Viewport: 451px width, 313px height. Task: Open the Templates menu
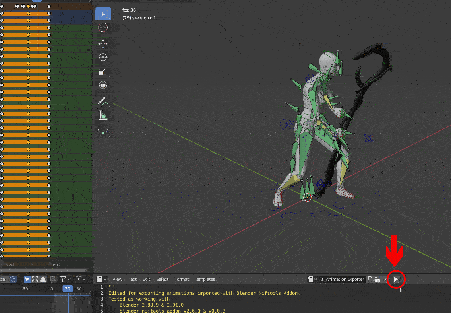[x=205, y=279]
